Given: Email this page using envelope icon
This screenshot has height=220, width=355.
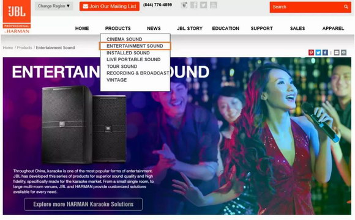Looking at the screenshot, I should coord(337,53).
